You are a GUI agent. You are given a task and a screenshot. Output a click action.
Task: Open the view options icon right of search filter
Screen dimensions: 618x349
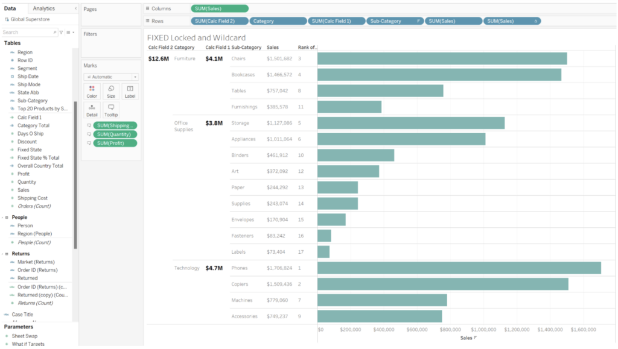pyautogui.click(x=68, y=31)
